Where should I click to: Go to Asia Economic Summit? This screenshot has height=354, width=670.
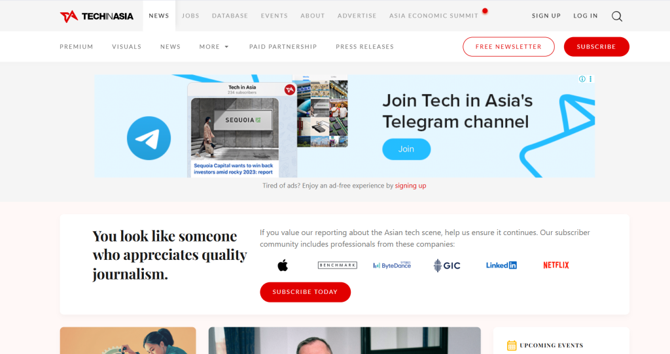[434, 16]
